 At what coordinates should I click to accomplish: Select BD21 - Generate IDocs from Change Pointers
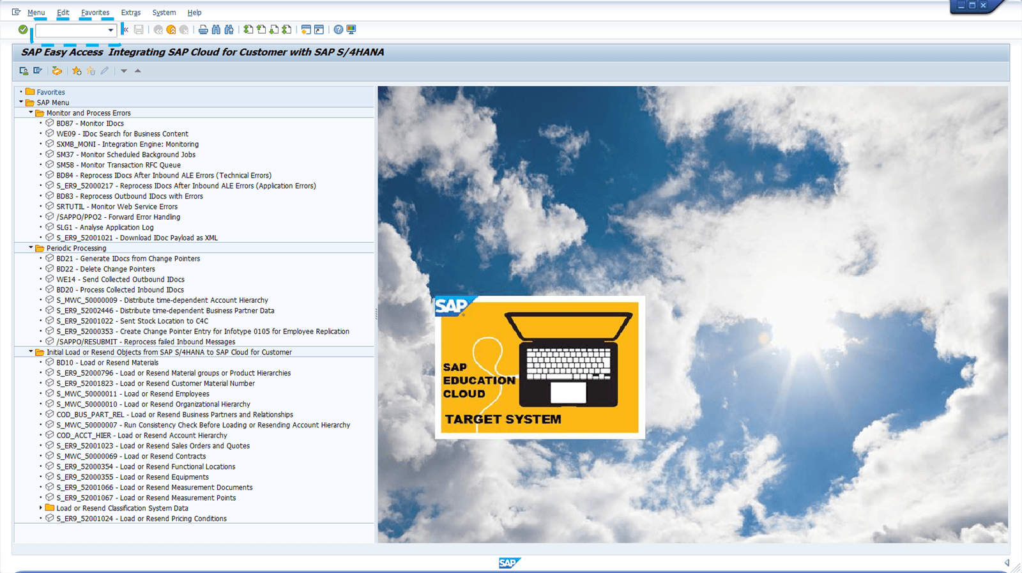128,259
